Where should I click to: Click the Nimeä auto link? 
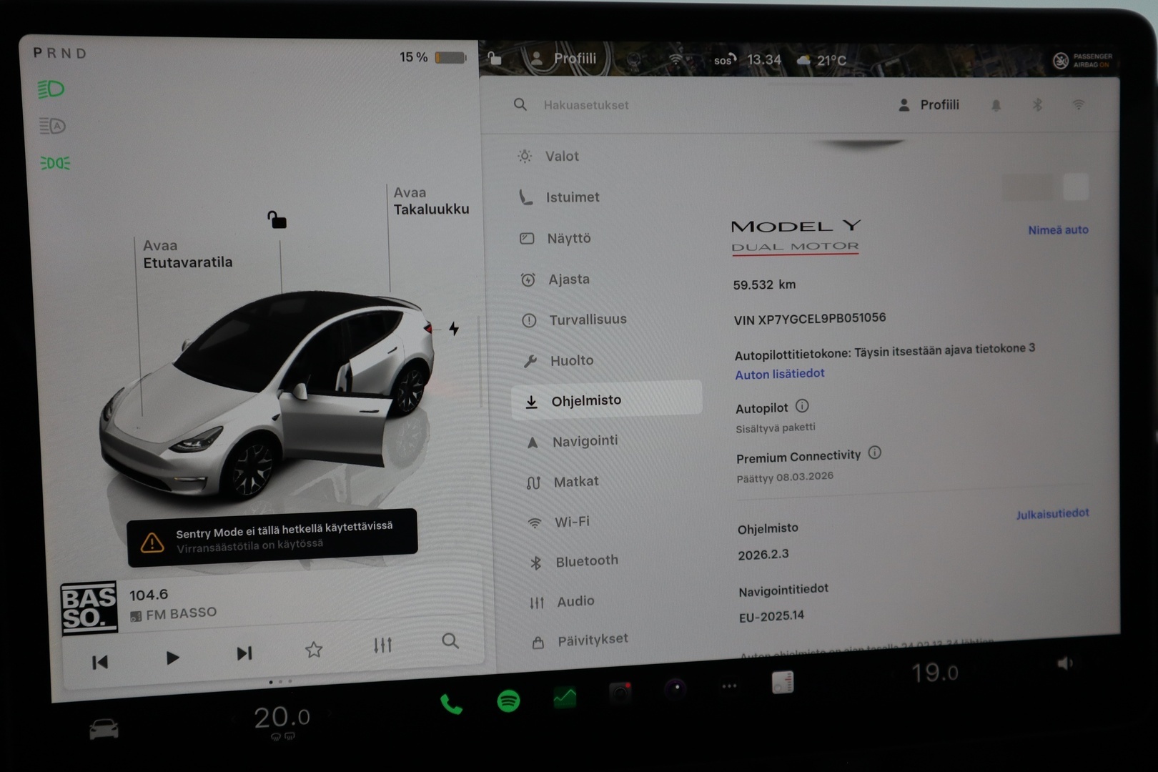[x=1058, y=229]
